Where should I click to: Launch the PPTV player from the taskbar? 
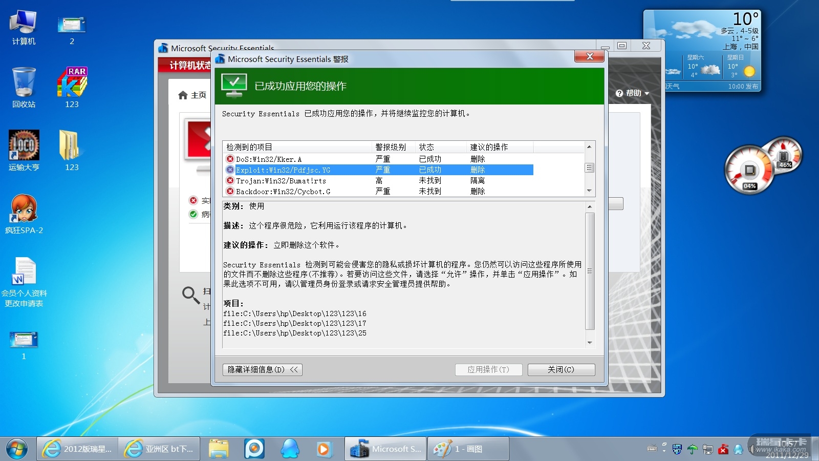tap(254, 449)
